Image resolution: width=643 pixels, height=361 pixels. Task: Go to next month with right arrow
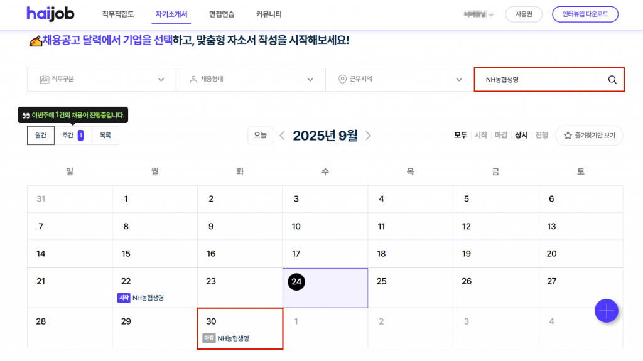(x=369, y=136)
